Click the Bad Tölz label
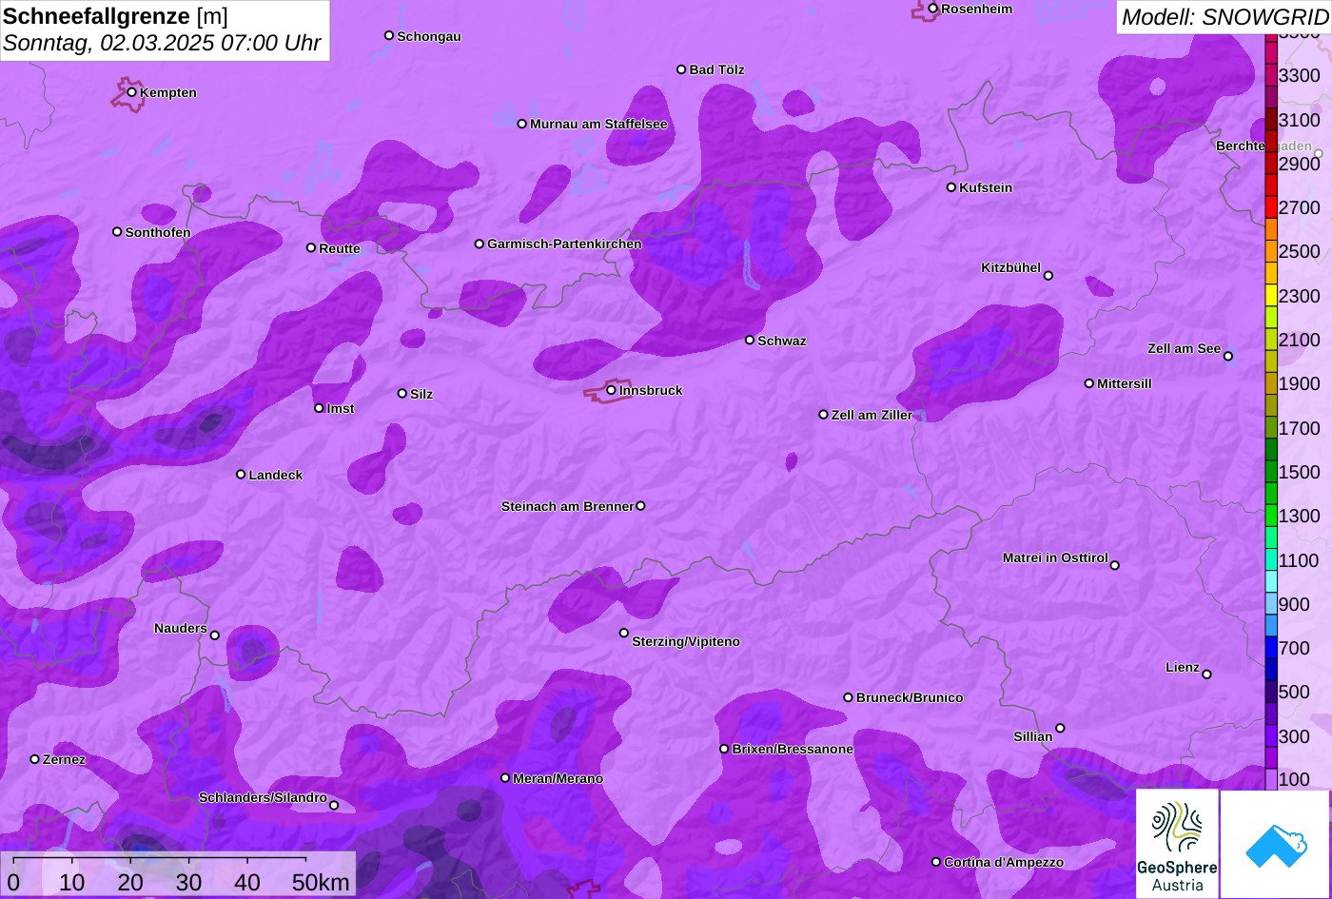Screen dimensions: 1332x899 (x=716, y=70)
